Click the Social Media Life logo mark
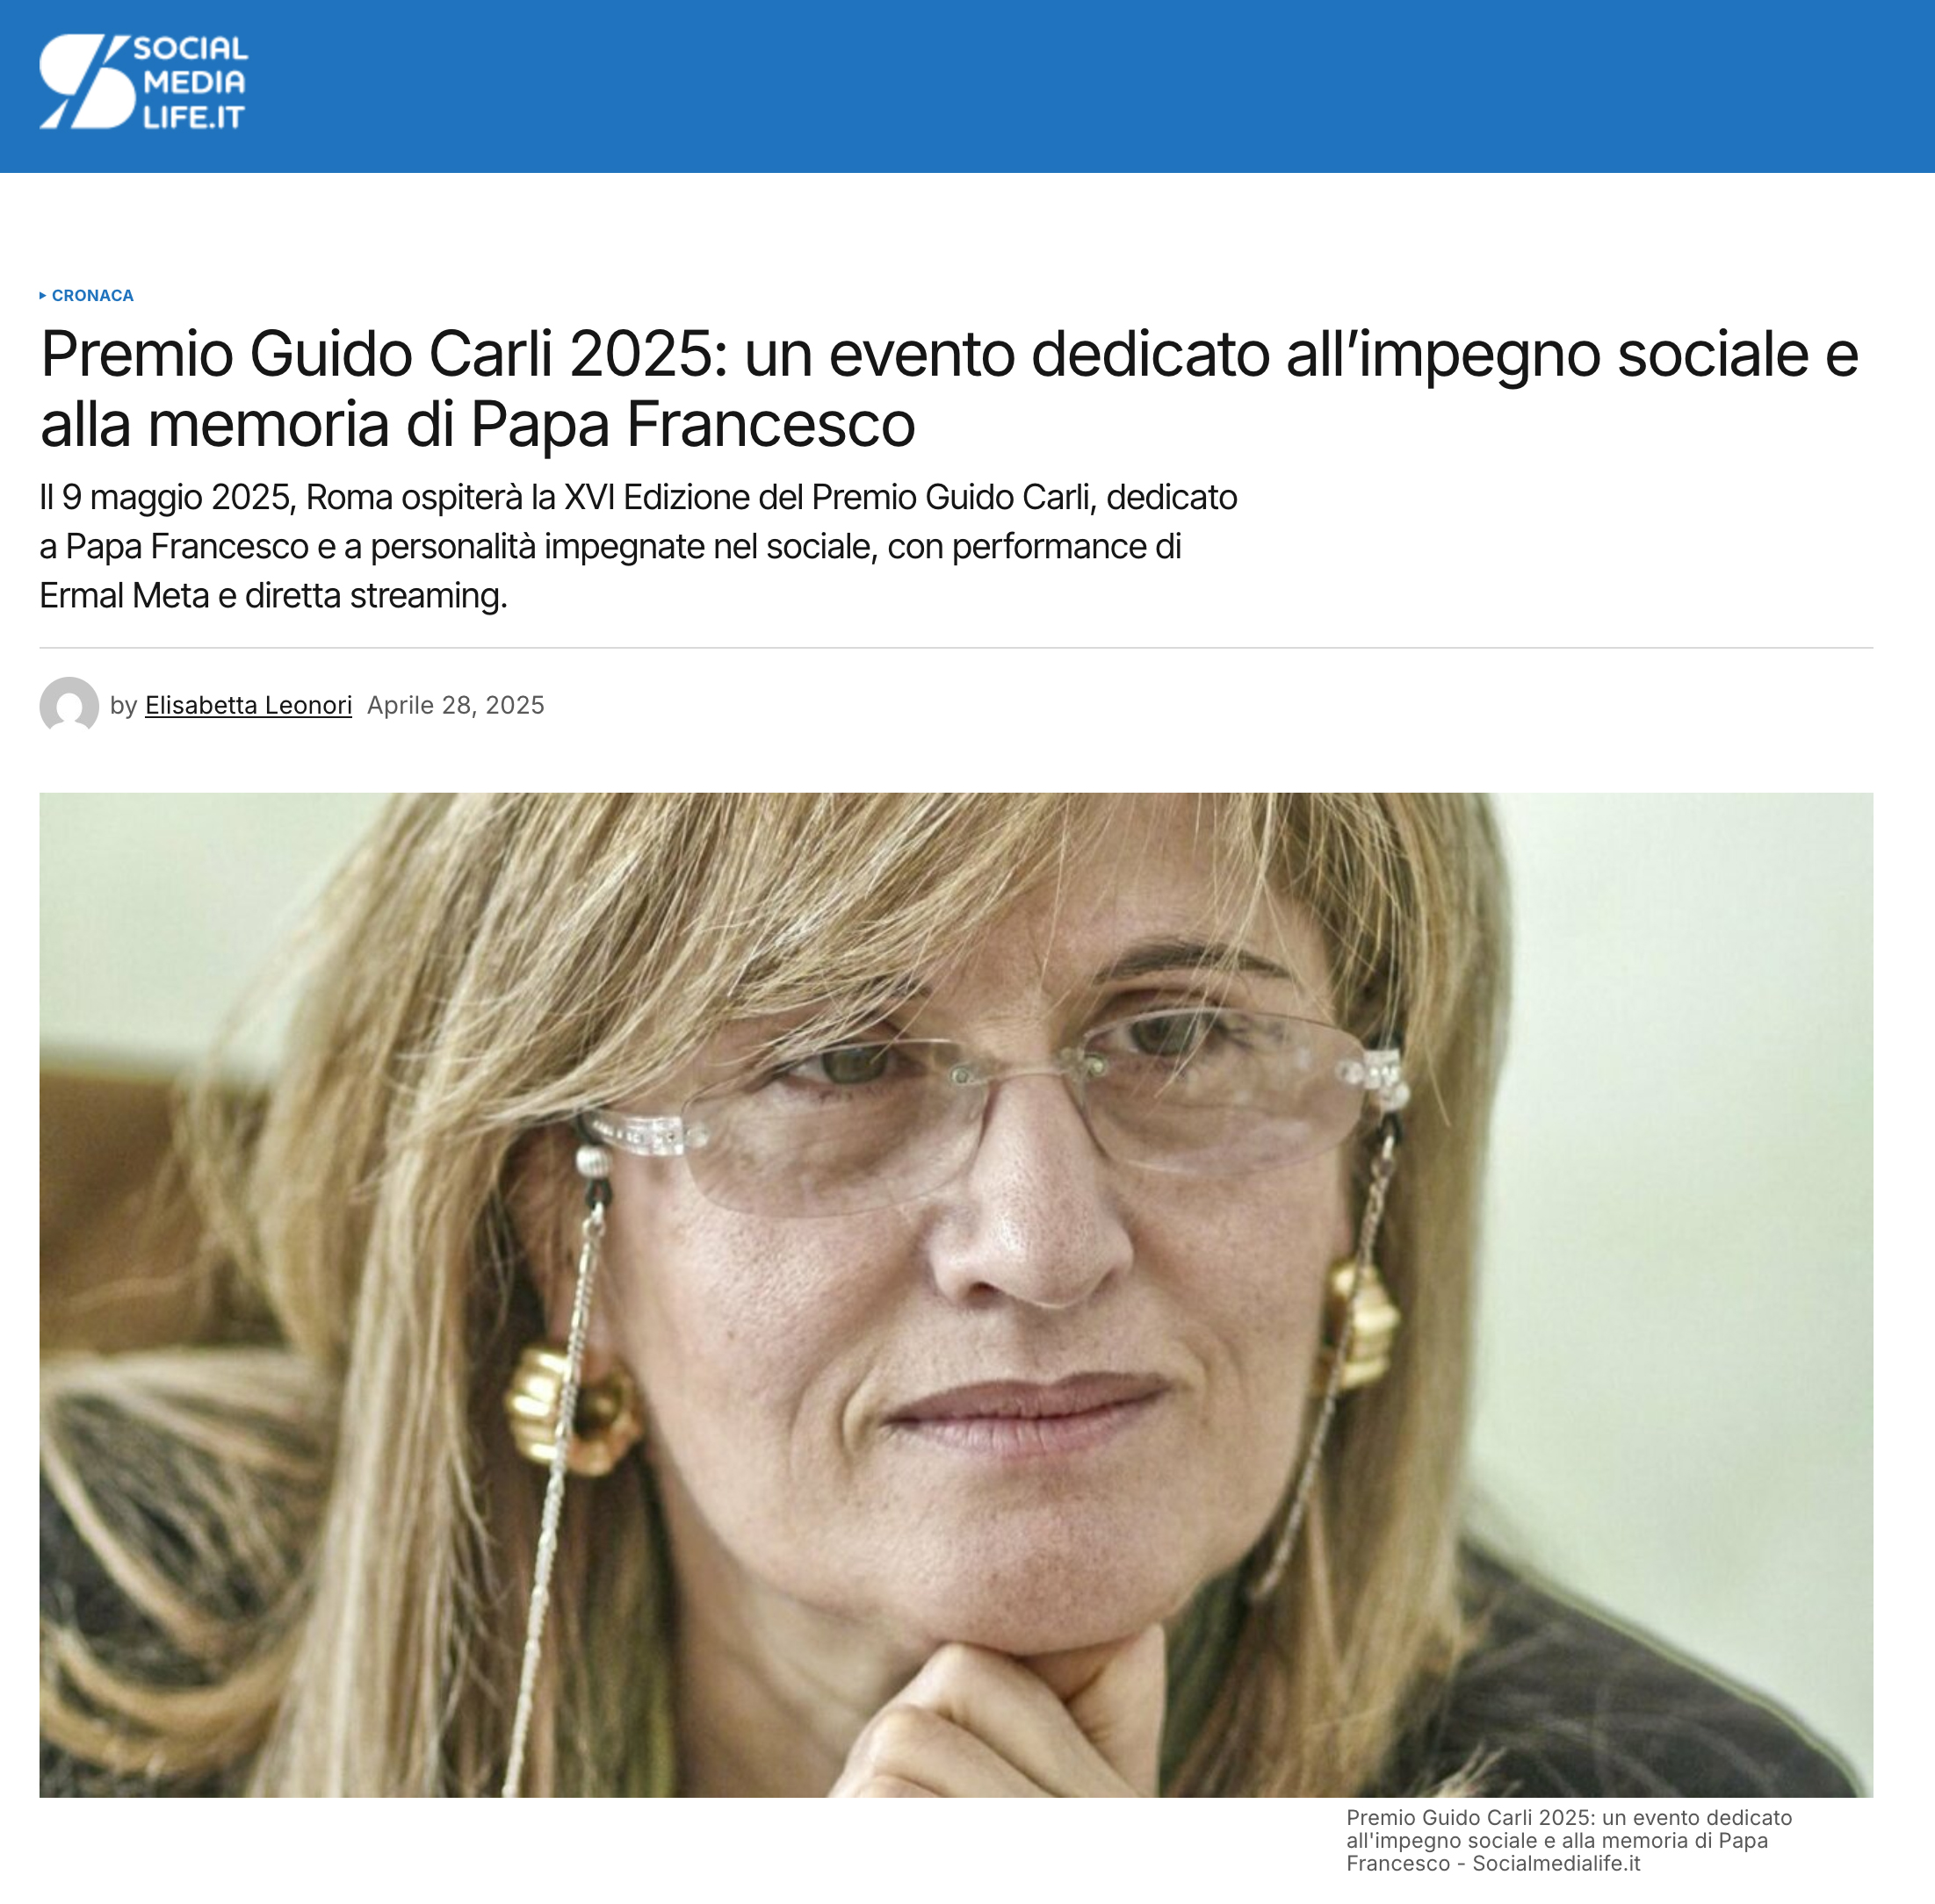This screenshot has width=1935, height=1904. (87, 82)
